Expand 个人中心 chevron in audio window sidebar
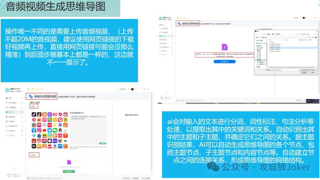 coord(172,55)
